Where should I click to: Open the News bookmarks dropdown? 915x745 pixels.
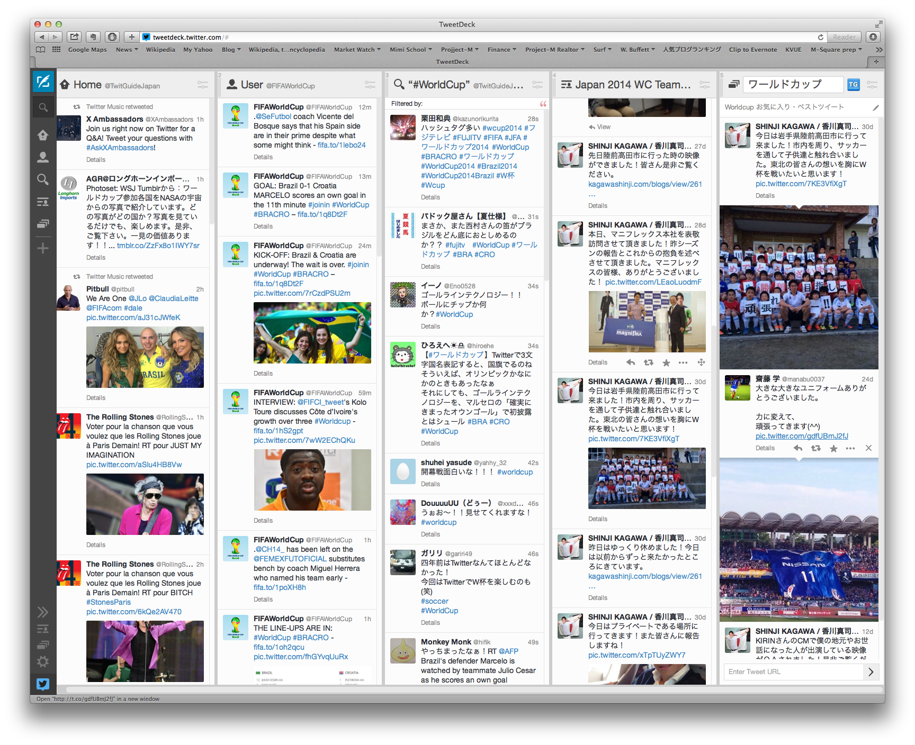(x=127, y=50)
